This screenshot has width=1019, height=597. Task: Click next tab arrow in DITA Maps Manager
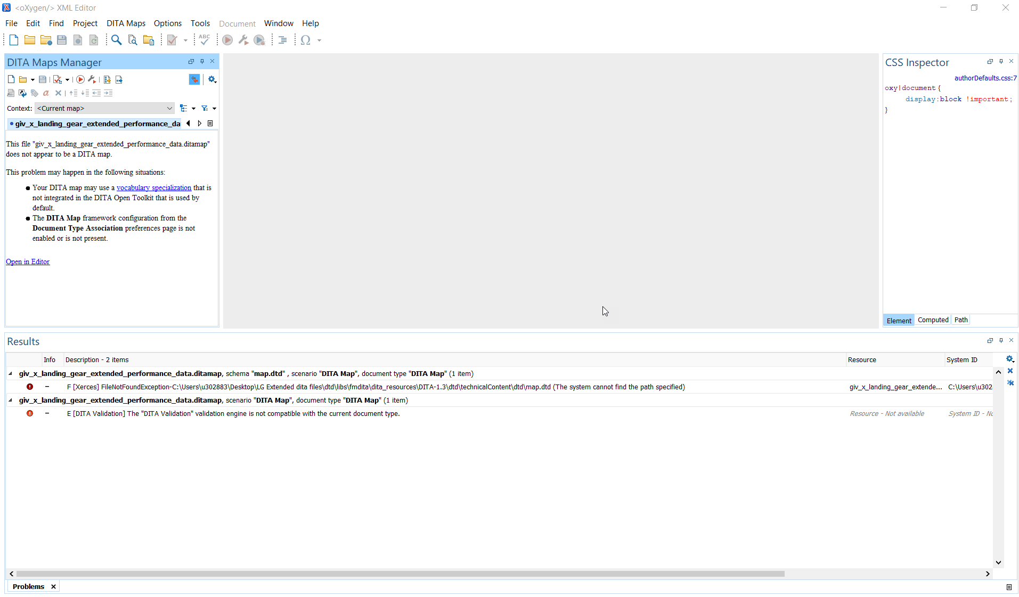pos(200,124)
